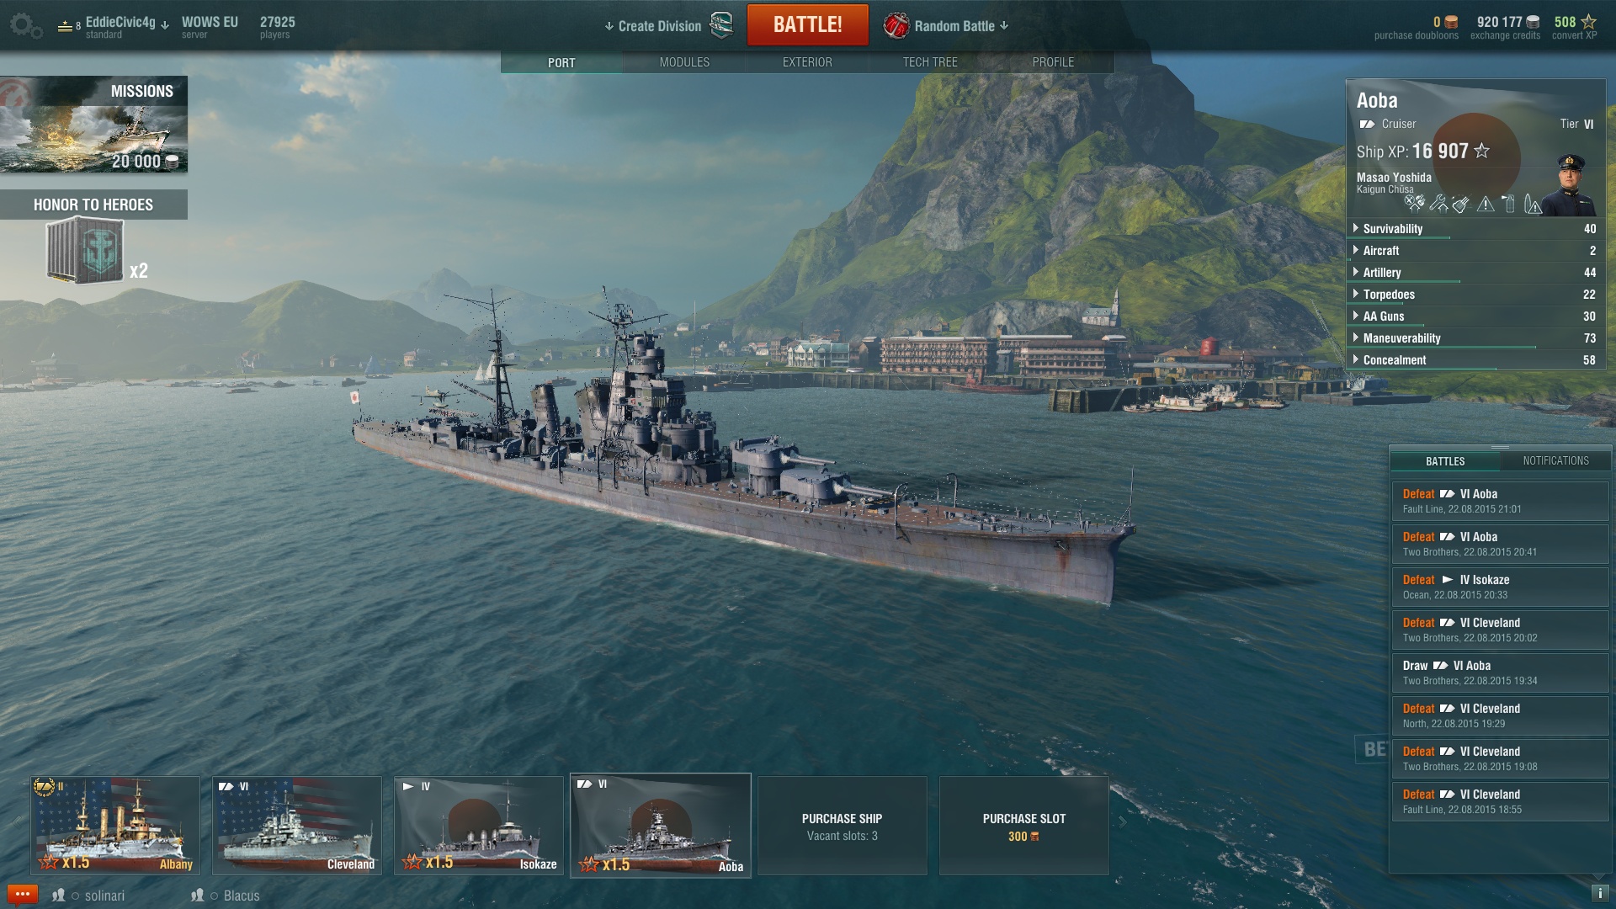Open the chat speech-bubble button
1616x909 pixels.
tap(22, 895)
